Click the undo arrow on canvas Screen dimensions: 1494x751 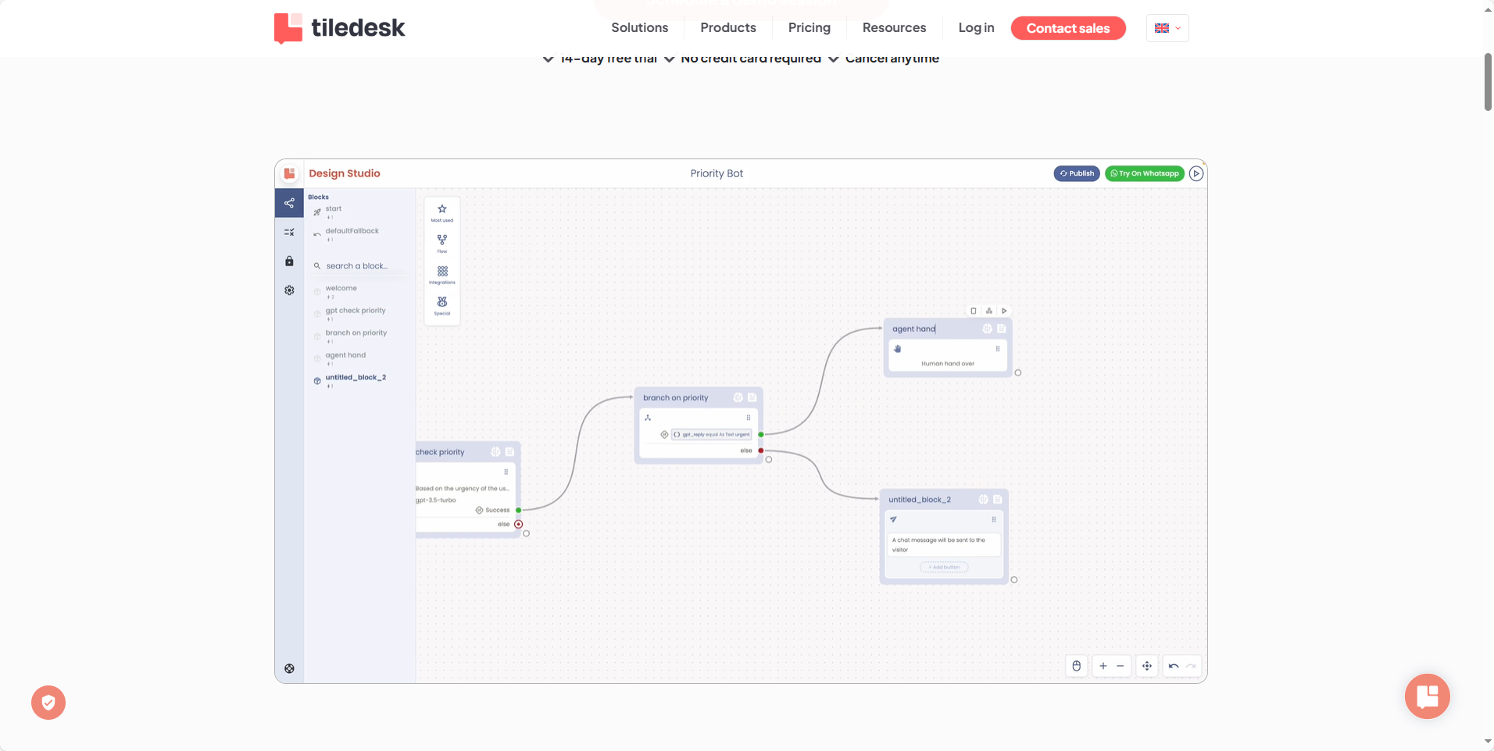point(1174,666)
